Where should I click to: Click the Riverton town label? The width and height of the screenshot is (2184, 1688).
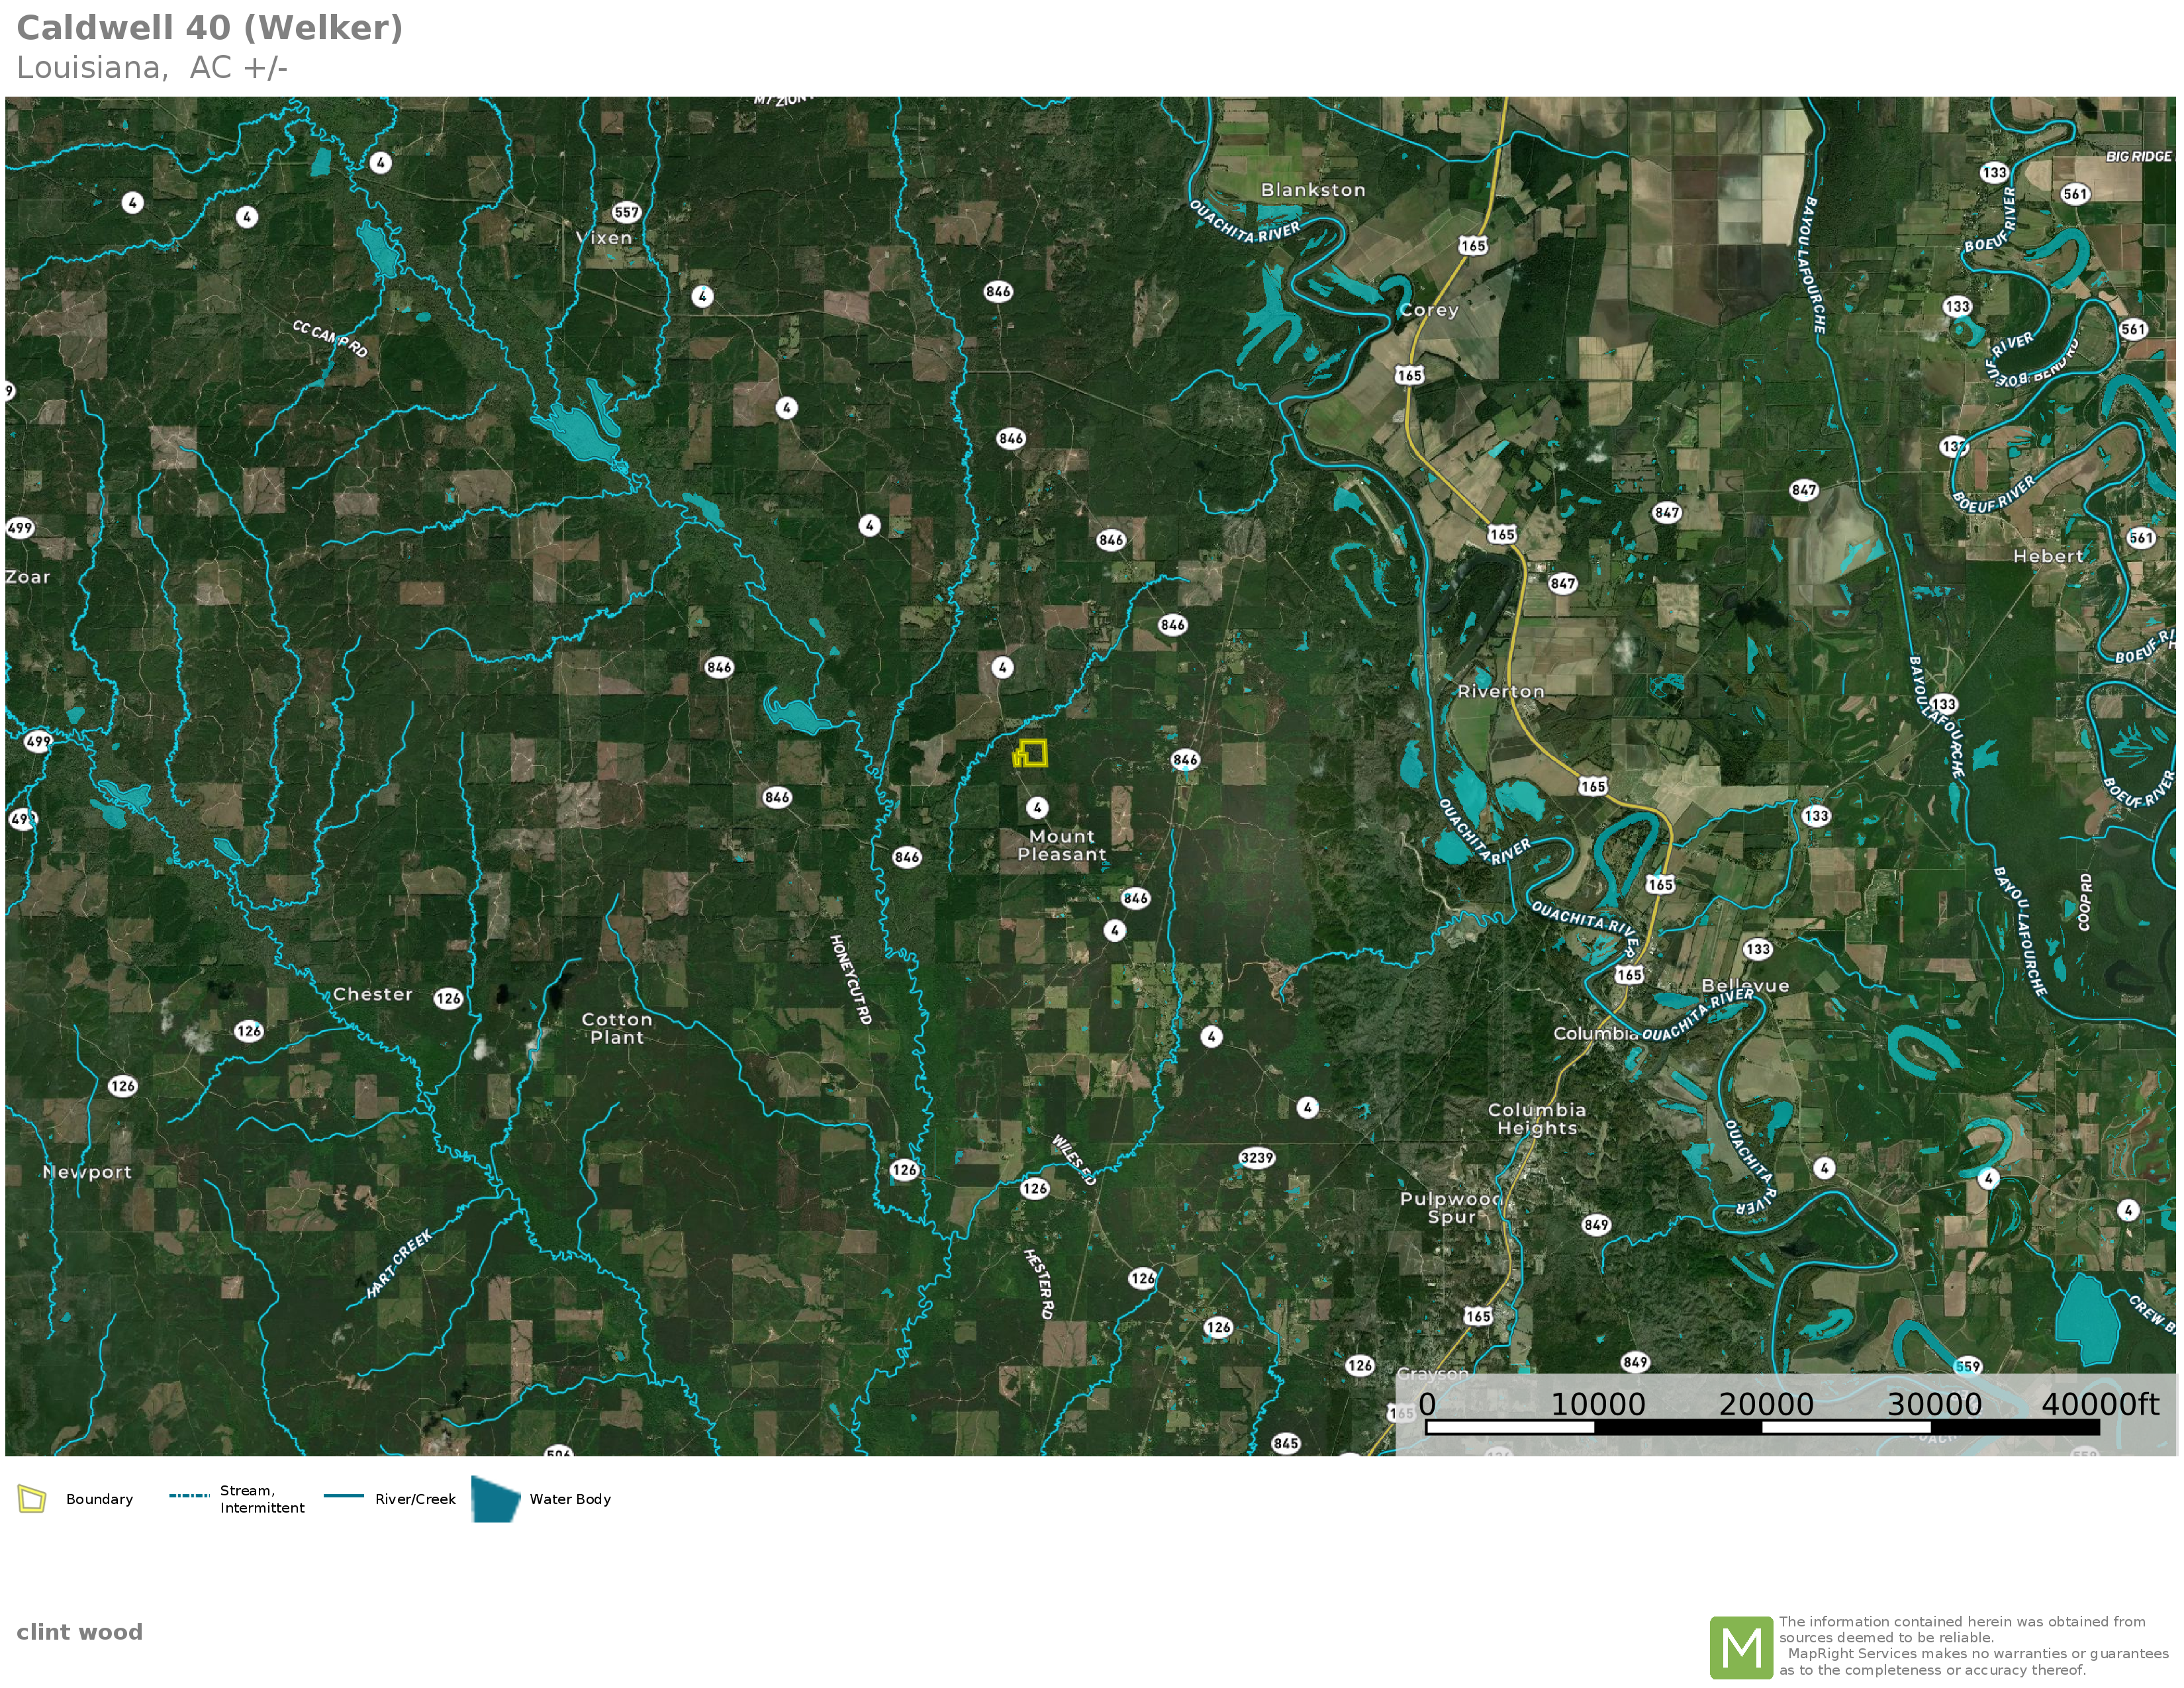click(1500, 692)
